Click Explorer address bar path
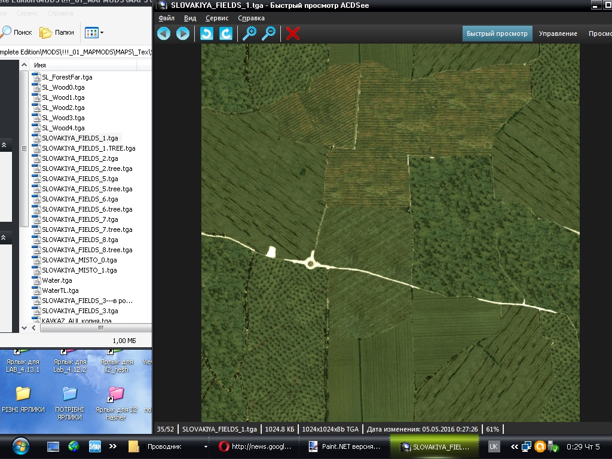 (x=76, y=52)
